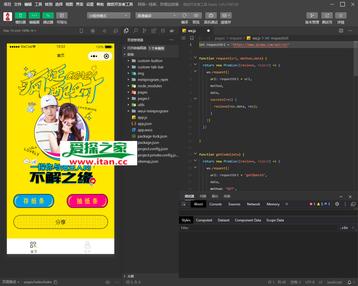Toggle the 预览 eye button
This screenshot has height=286, width=358.
196,15
